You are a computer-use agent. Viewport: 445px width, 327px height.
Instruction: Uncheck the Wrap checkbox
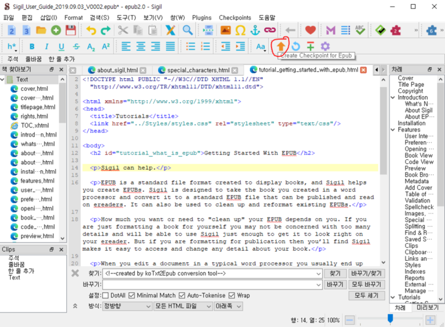click(232, 296)
